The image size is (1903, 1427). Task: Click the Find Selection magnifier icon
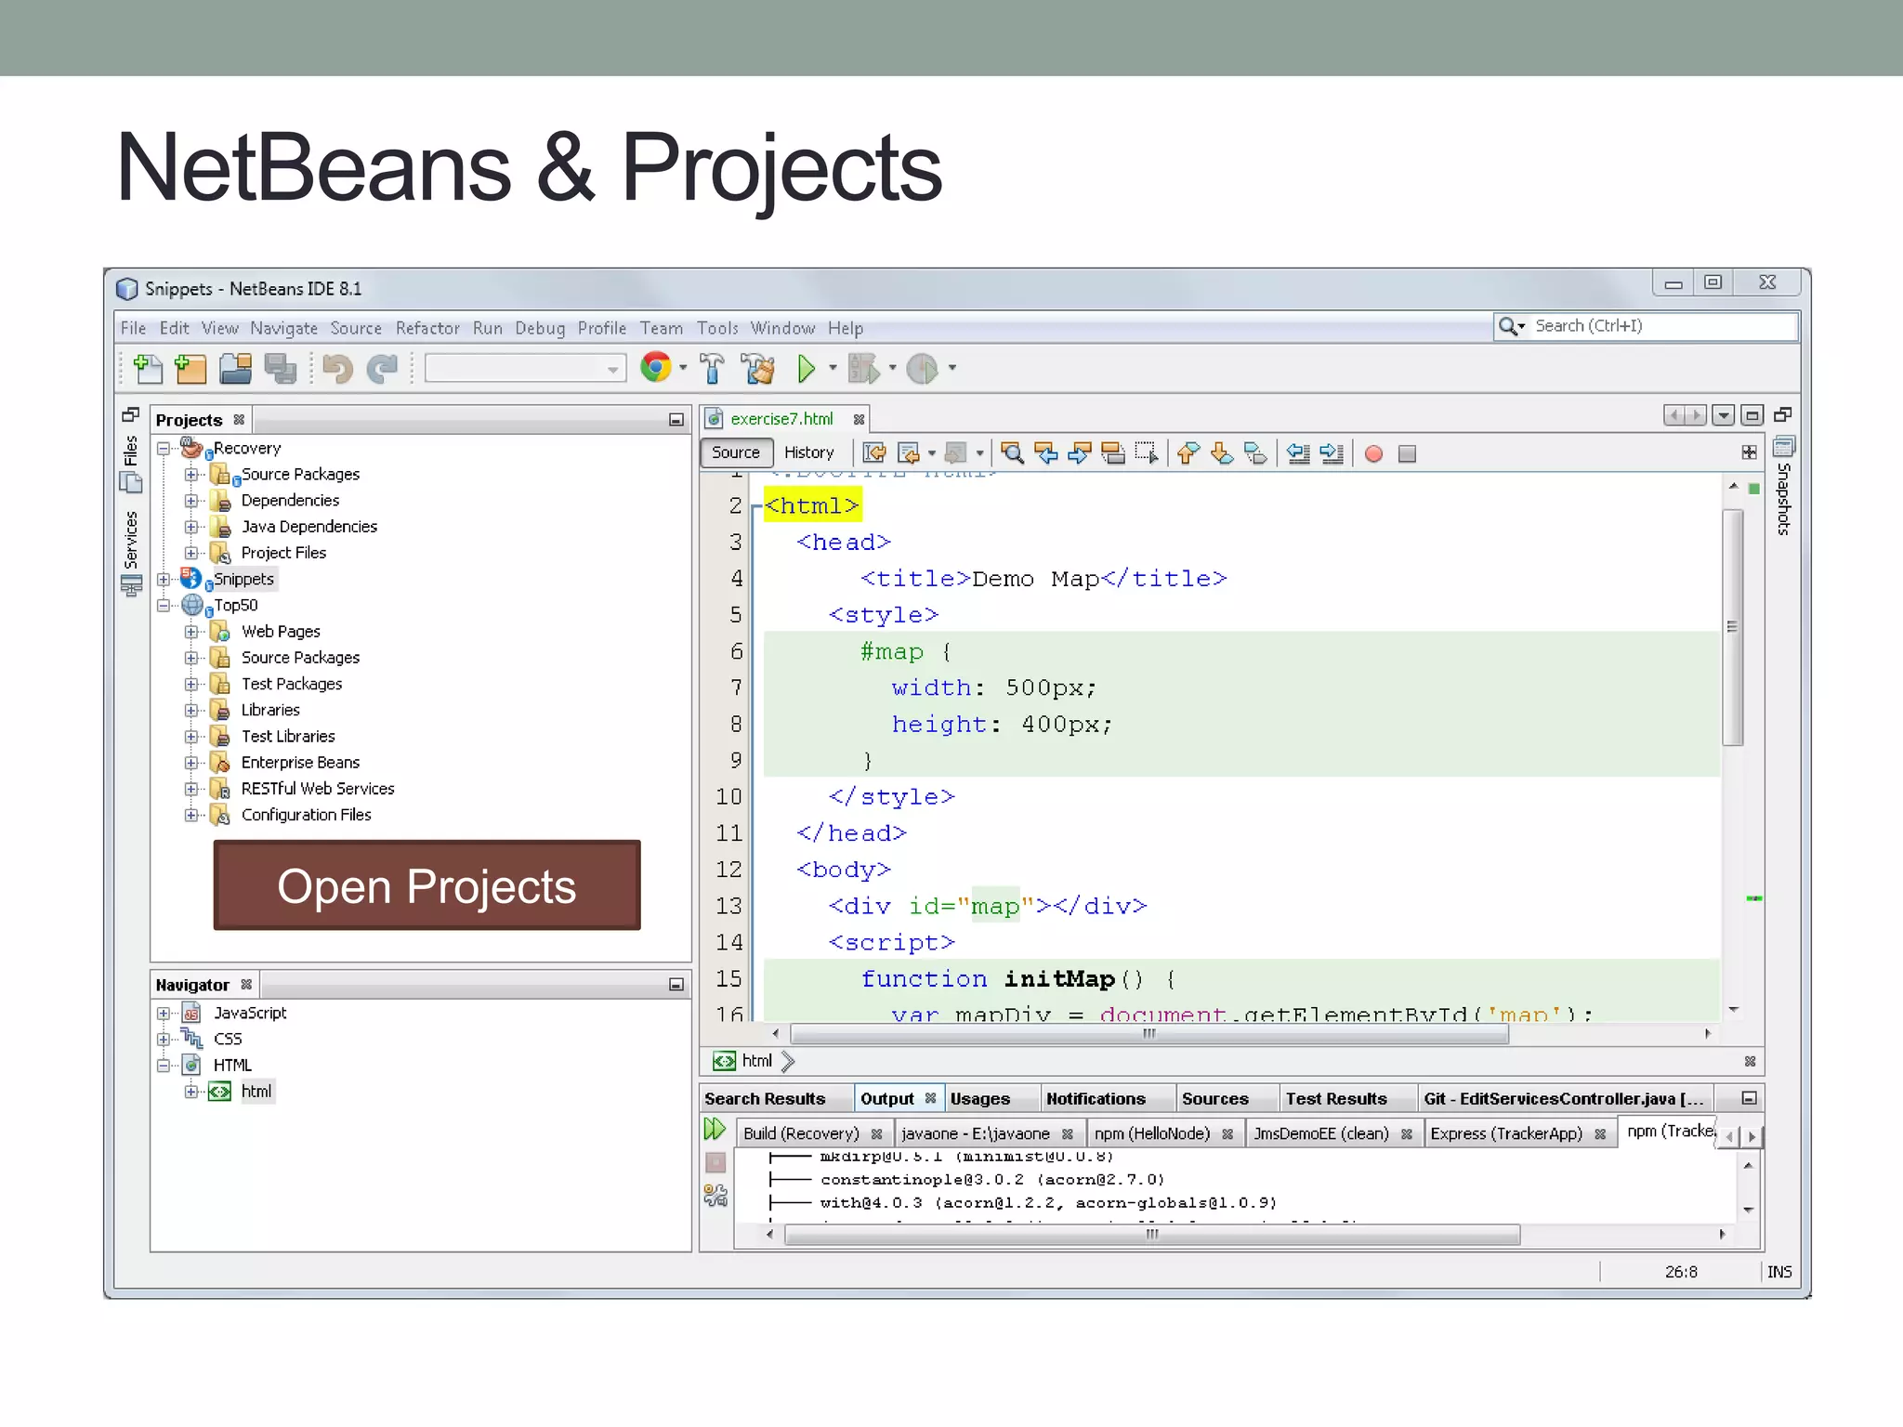point(1013,453)
